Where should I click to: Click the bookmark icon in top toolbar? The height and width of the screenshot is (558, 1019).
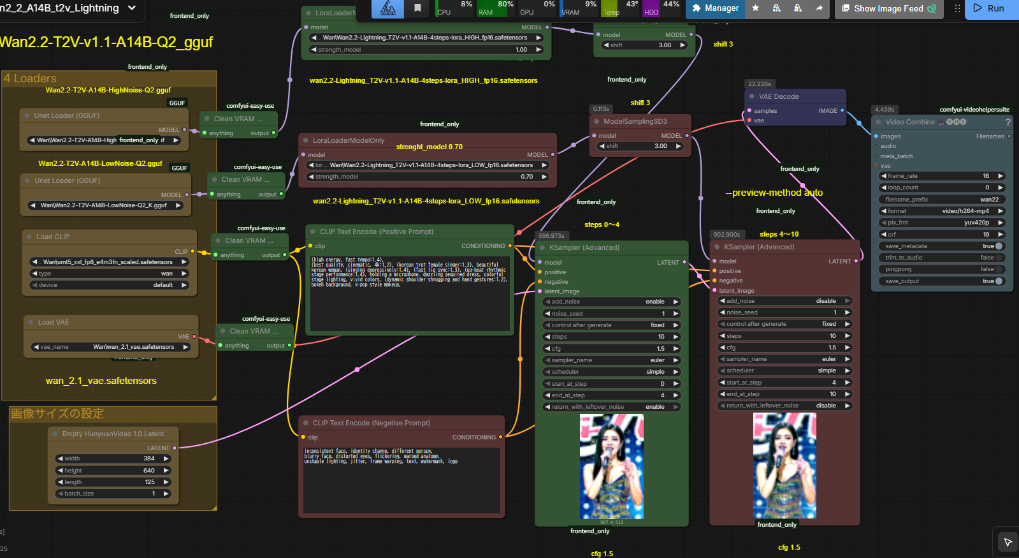[x=417, y=8]
